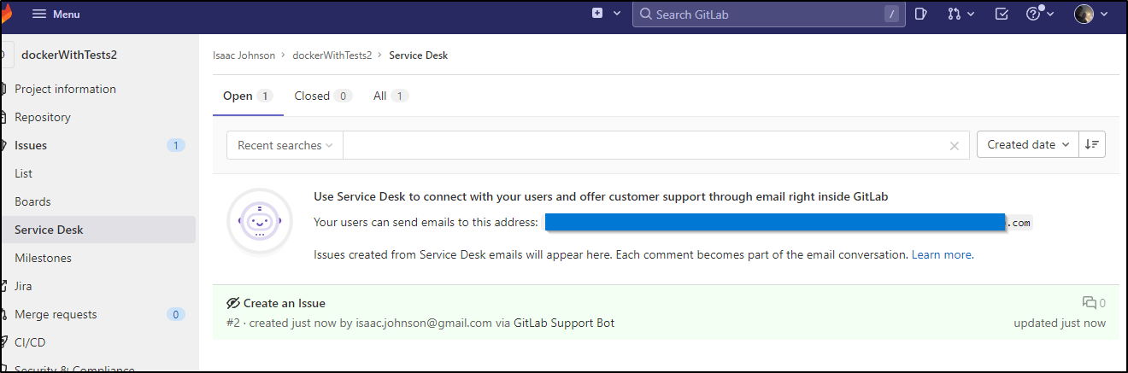
Task: Open the Created date sort dropdown
Action: click(1028, 144)
